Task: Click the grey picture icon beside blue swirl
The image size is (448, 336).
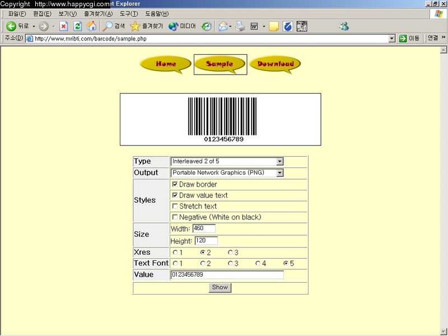Action: coord(302,26)
